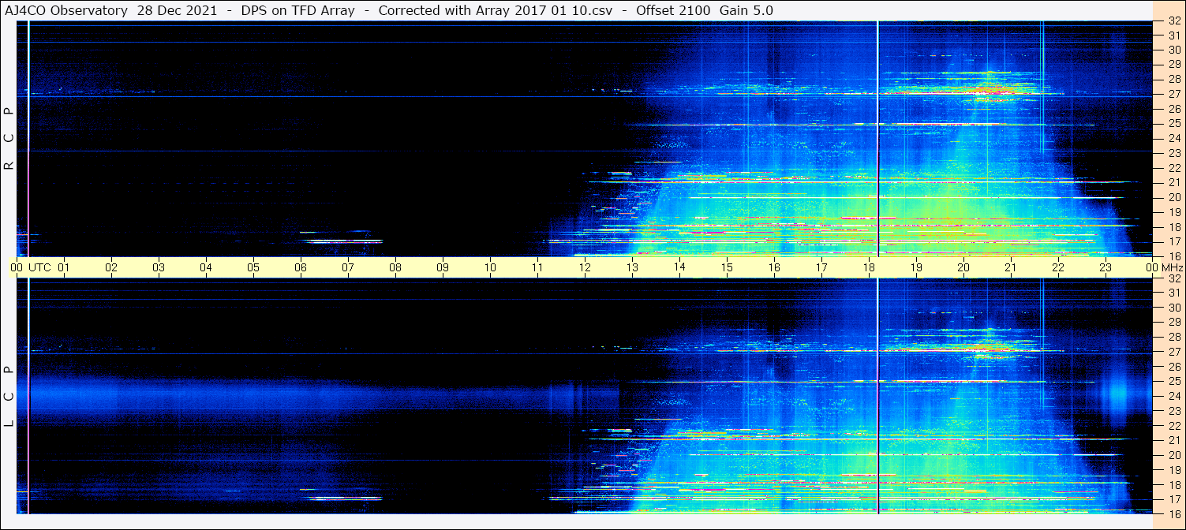Select hour '01' on the time axis
Screen dimensions: 1186x530
[64, 267]
